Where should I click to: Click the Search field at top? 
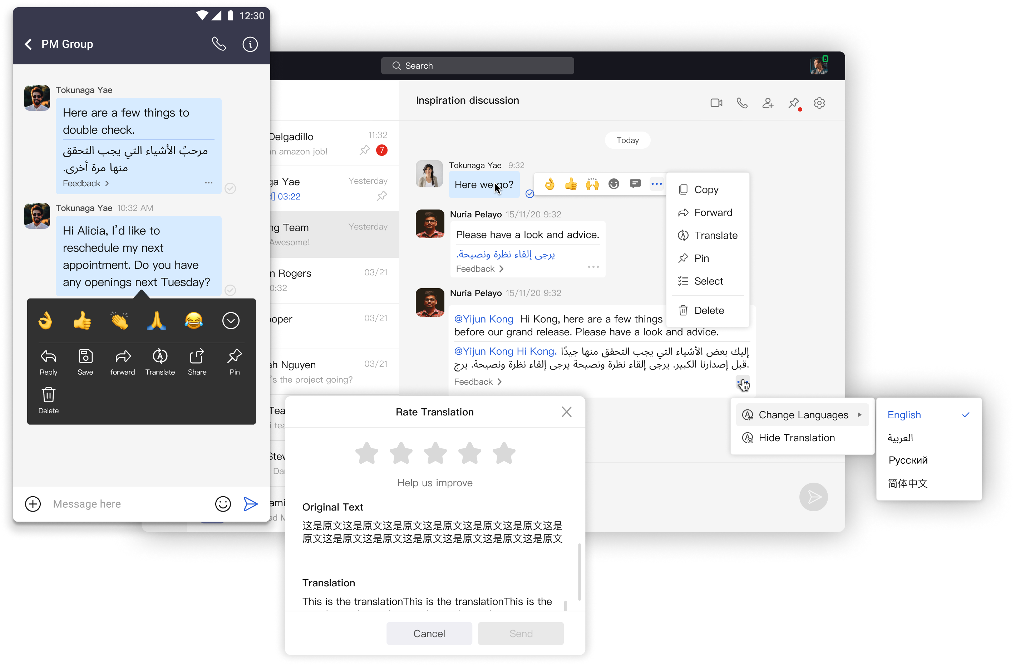pos(477,66)
